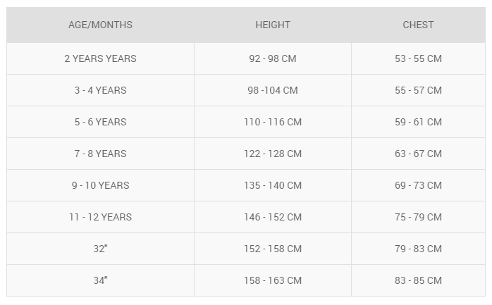Select the 158 - 163 CM height cell

(x=273, y=280)
